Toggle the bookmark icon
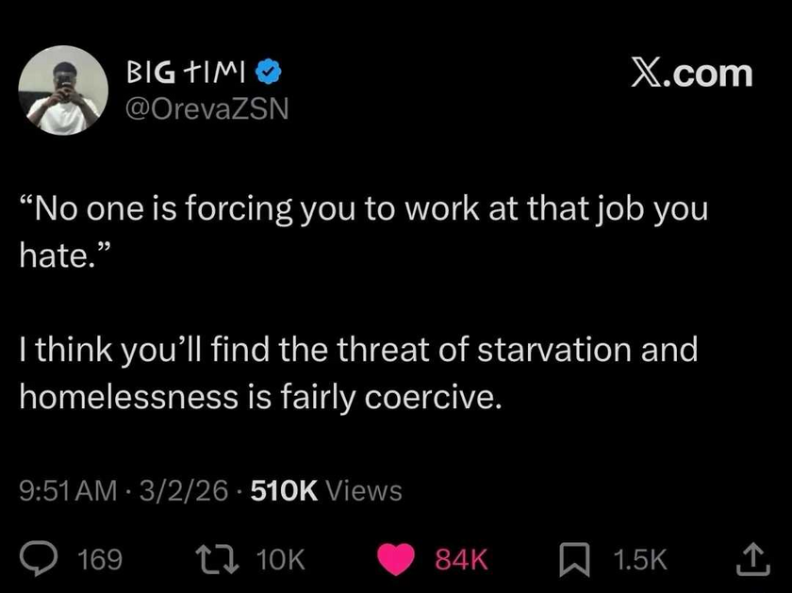 pos(574,560)
